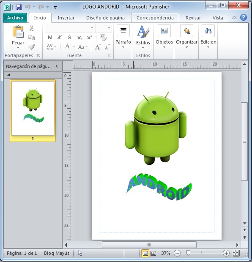The image size is (252, 262).
Task: Click the fit whole page icon
Action: [x=236, y=253]
